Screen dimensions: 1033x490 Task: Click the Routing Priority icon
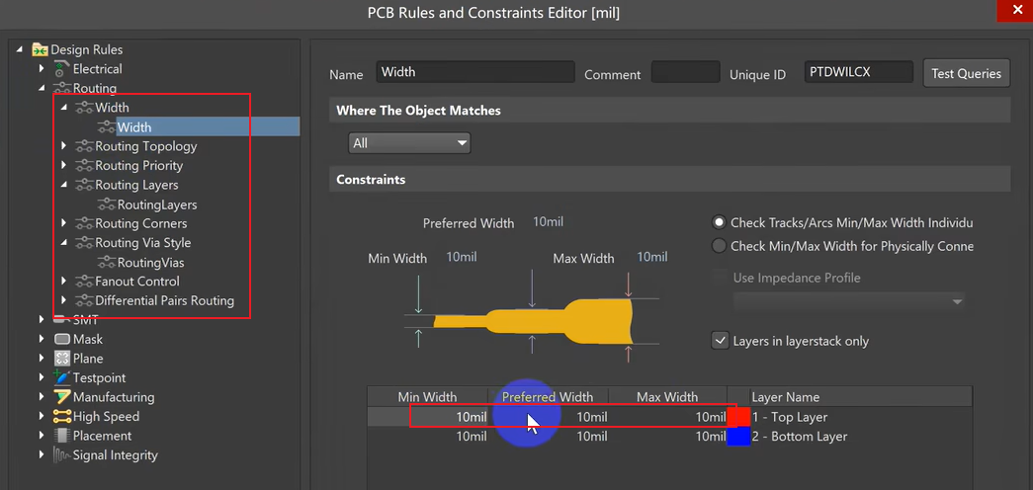pos(84,165)
